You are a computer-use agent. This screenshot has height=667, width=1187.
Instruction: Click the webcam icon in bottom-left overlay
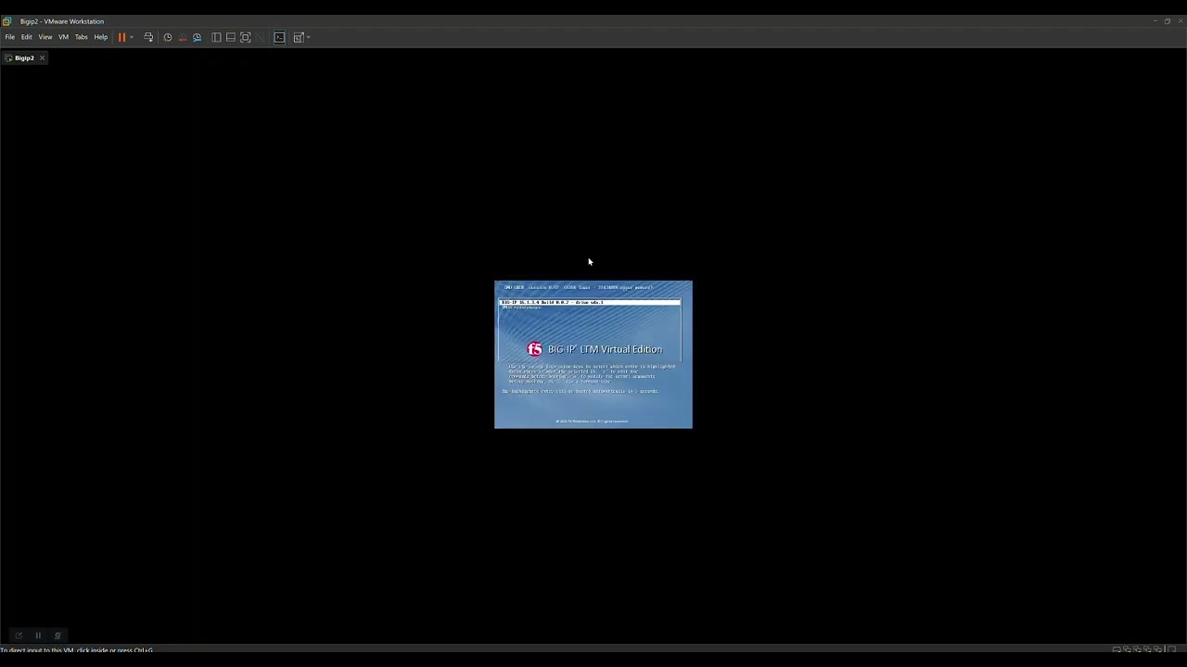click(57, 636)
